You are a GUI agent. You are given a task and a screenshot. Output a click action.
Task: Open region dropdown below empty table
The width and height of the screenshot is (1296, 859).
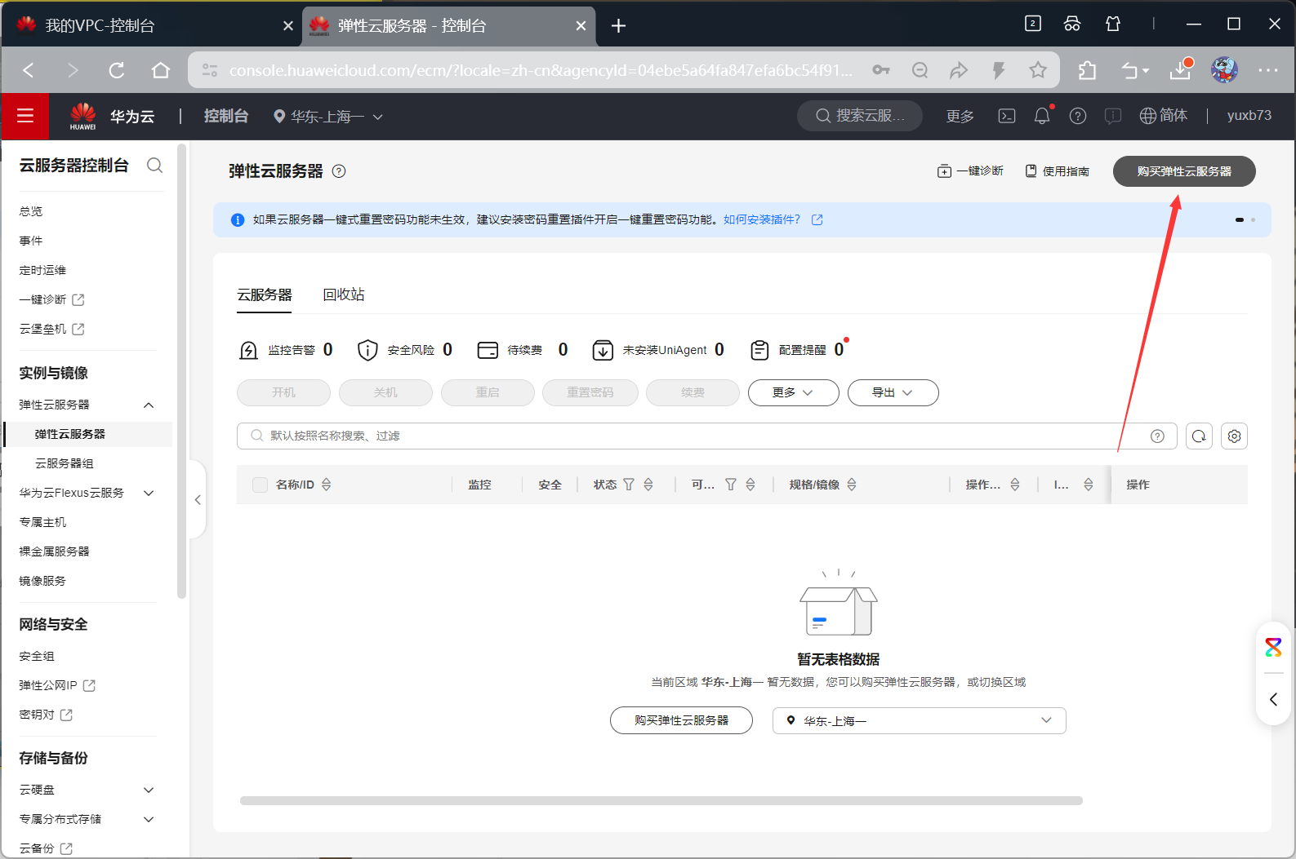[x=919, y=720]
